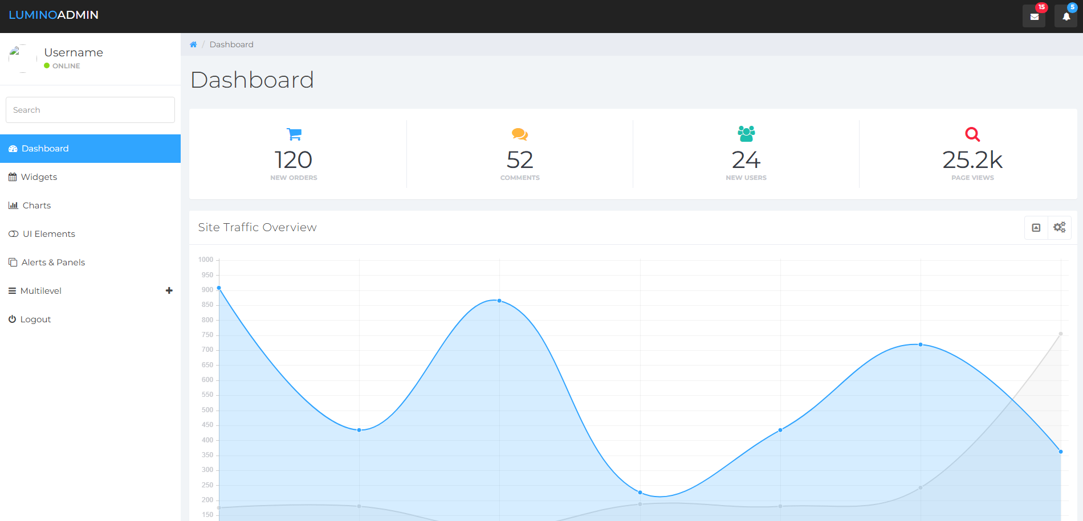Click the home icon in the breadcrumb
Screen dimensions: 1083x521
pyautogui.click(x=193, y=44)
